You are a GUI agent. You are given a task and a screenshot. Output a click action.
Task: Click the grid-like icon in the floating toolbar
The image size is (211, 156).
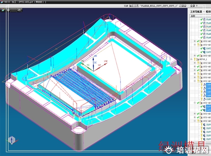pyautogui.click(x=13, y=10)
